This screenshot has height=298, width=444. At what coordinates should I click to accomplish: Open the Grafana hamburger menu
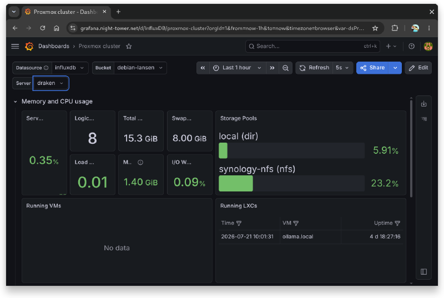pyautogui.click(x=15, y=46)
